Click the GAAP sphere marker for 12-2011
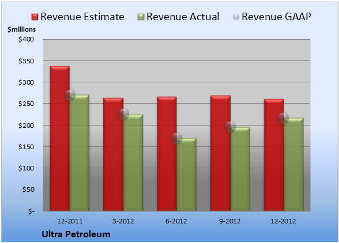This screenshot has width=339, height=243. [x=70, y=95]
